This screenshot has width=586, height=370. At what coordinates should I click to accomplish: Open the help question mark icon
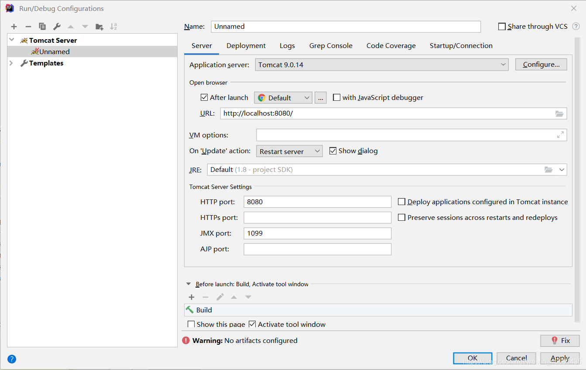pos(12,359)
